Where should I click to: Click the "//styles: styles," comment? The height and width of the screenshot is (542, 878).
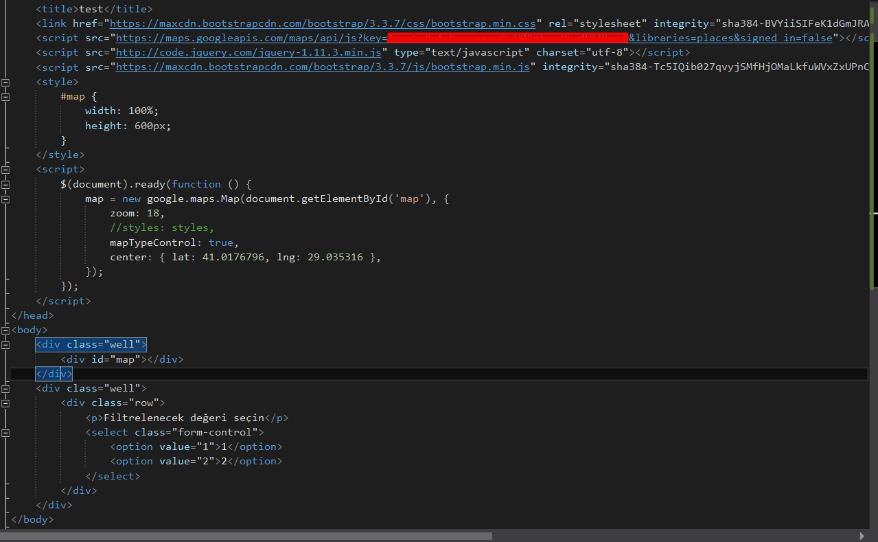pos(162,228)
